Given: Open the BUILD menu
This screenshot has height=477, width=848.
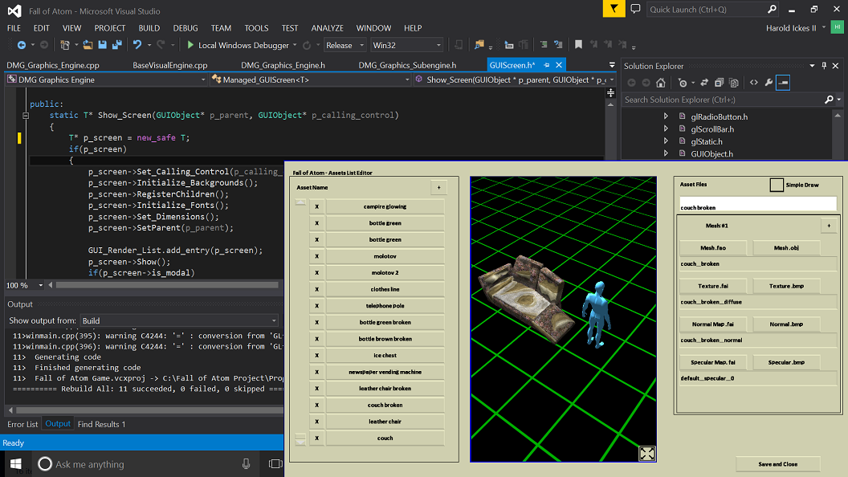Looking at the screenshot, I should pos(149,28).
